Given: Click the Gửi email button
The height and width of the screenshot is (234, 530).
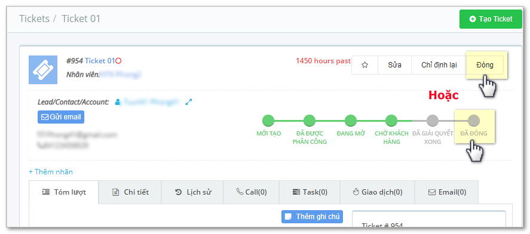Looking at the screenshot, I should point(61,117).
